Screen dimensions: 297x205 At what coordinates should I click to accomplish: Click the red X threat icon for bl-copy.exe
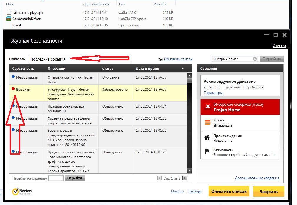coord(208,106)
